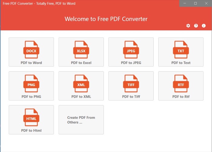Pick the HTML PDF to Html tile
This screenshot has height=152, width=212.
click(31, 120)
